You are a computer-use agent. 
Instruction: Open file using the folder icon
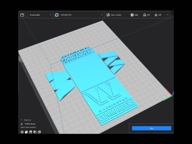(x=22, y=15)
